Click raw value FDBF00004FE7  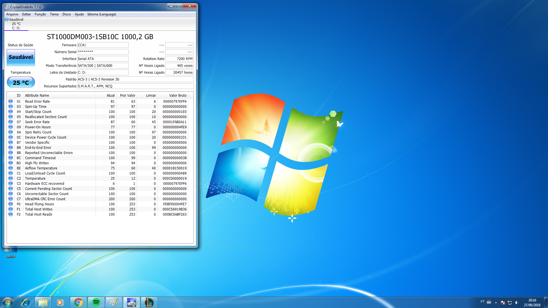point(175,204)
